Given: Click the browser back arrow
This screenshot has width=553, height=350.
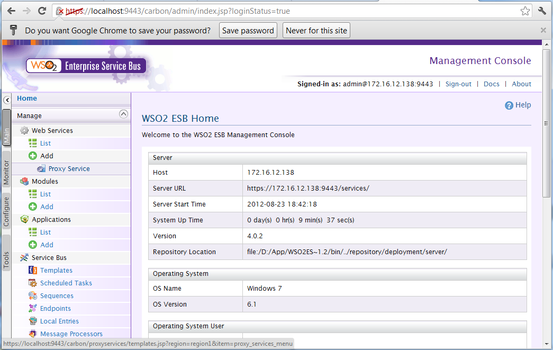Looking at the screenshot, I should [11, 11].
